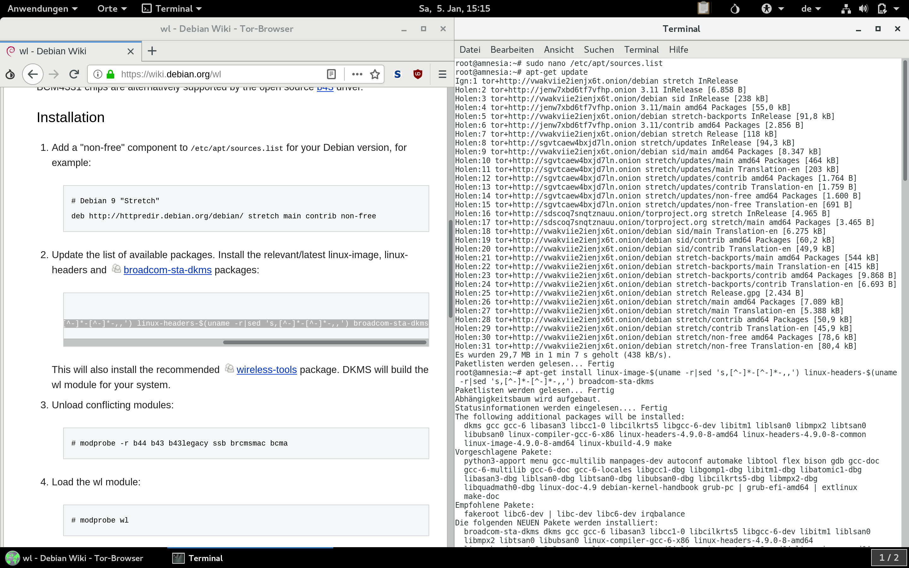Screen dimensions: 909x568
Task: Toggle reader view icon in address bar
Action: click(331, 74)
